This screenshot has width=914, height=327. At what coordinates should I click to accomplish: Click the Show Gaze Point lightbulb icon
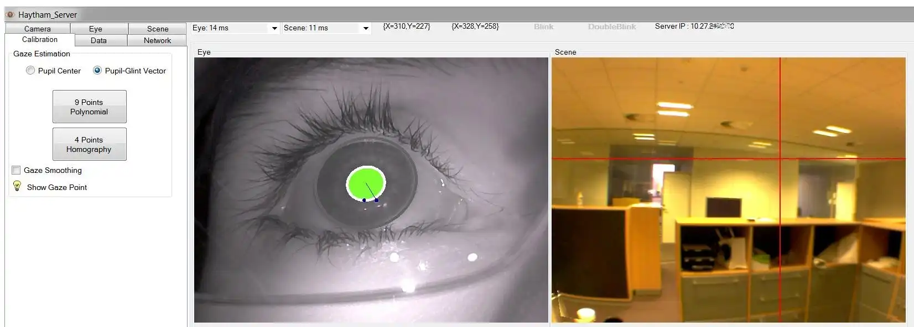point(17,186)
